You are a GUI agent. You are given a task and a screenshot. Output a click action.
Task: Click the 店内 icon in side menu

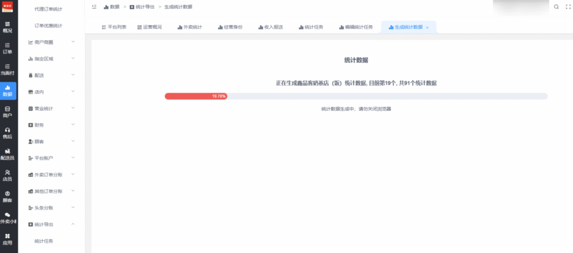pyautogui.click(x=31, y=92)
